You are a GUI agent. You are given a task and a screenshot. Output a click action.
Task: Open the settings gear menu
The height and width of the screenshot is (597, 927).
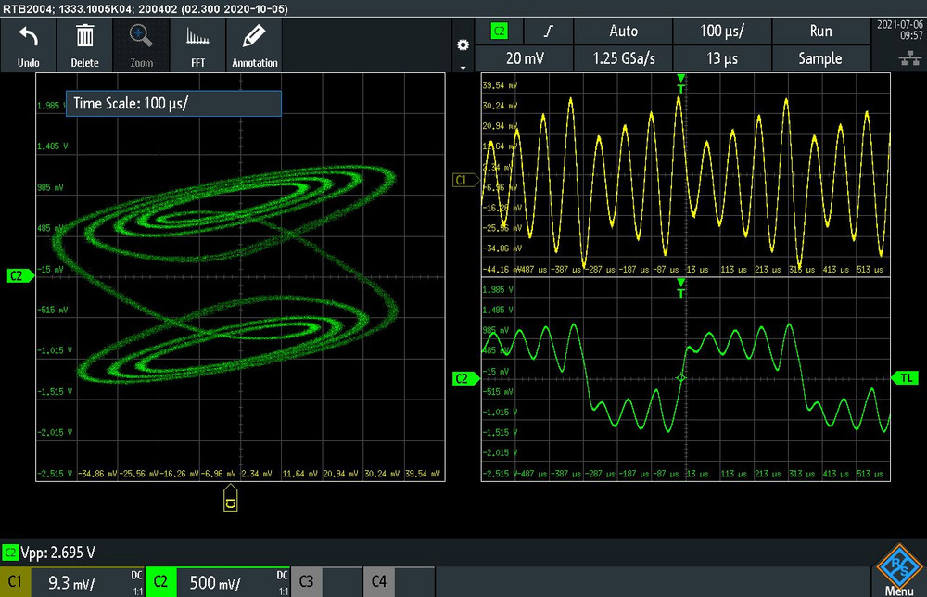[463, 44]
